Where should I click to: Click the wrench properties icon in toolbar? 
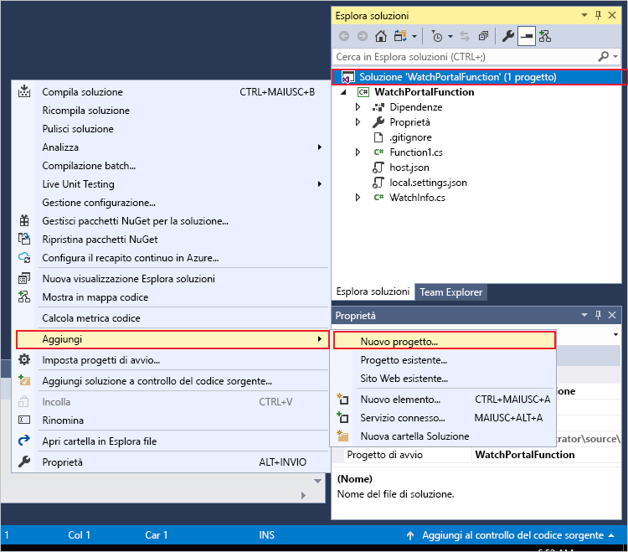point(508,37)
